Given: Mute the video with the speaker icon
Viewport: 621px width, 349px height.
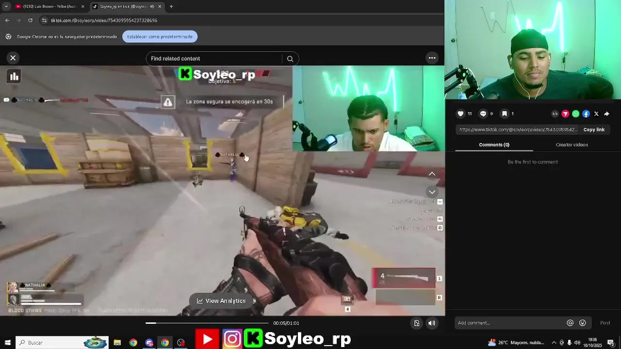Looking at the screenshot, I should [432, 323].
